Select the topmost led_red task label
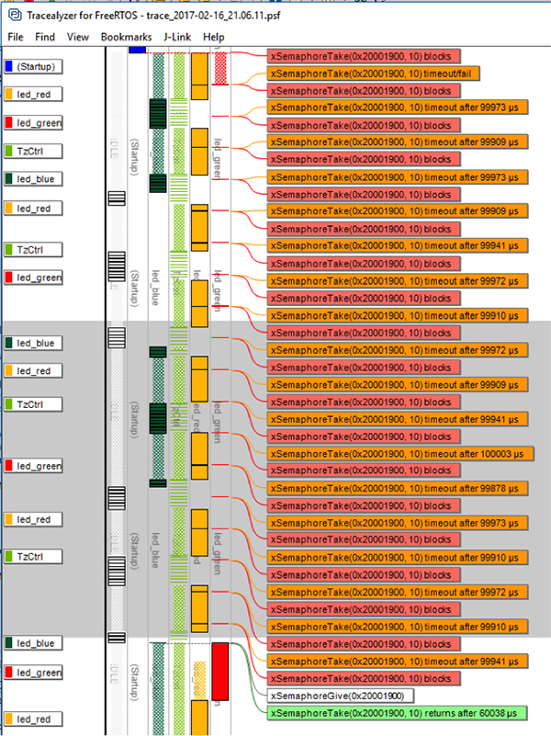Image resolution: width=551 pixels, height=736 pixels. pyautogui.click(x=33, y=94)
